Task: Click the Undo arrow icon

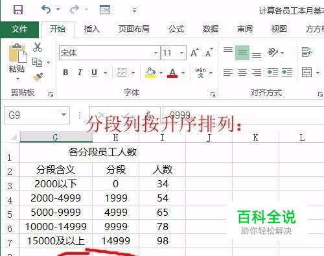Action: [46, 10]
